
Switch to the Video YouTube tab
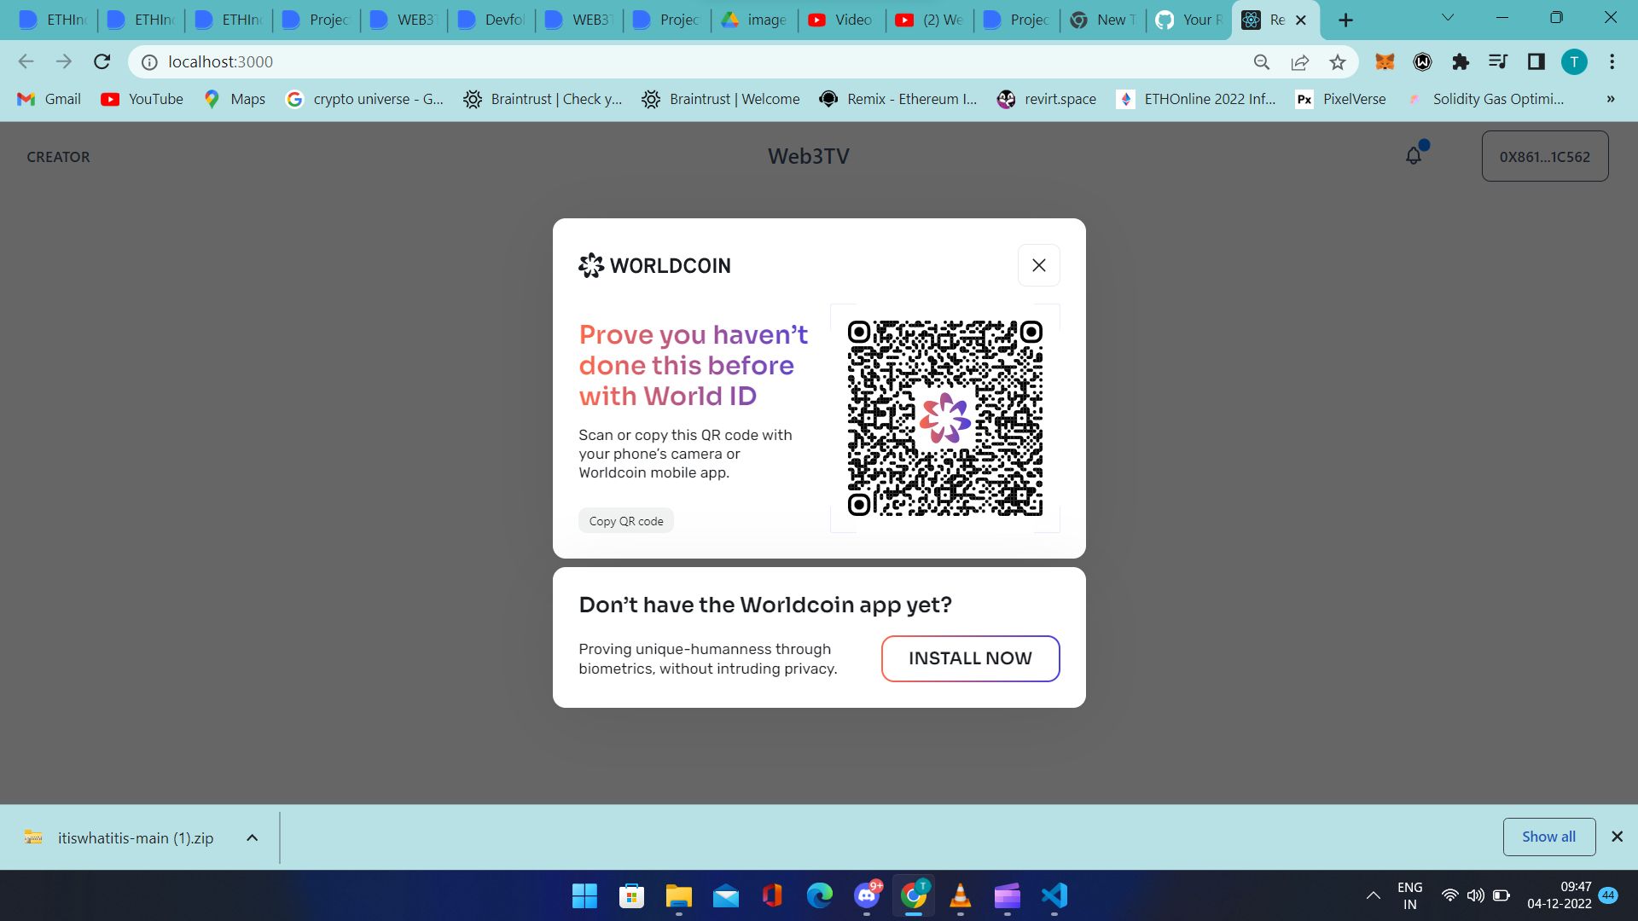[x=841, y=20]
